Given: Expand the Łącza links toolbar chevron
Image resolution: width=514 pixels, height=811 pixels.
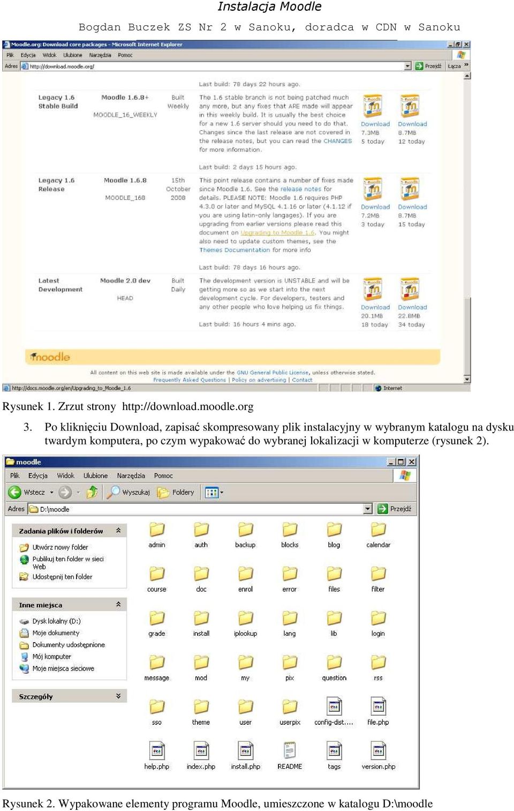Looking at the screenshot, I should click(x=466, y=65).
